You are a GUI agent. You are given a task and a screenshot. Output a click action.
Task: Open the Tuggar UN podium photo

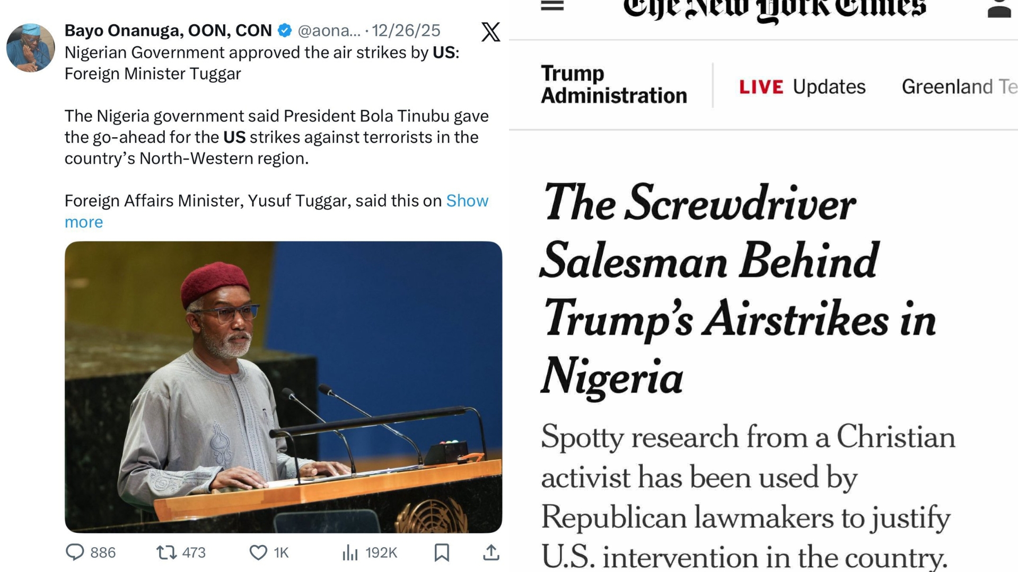pyautogui.click(x=283, y=387)
